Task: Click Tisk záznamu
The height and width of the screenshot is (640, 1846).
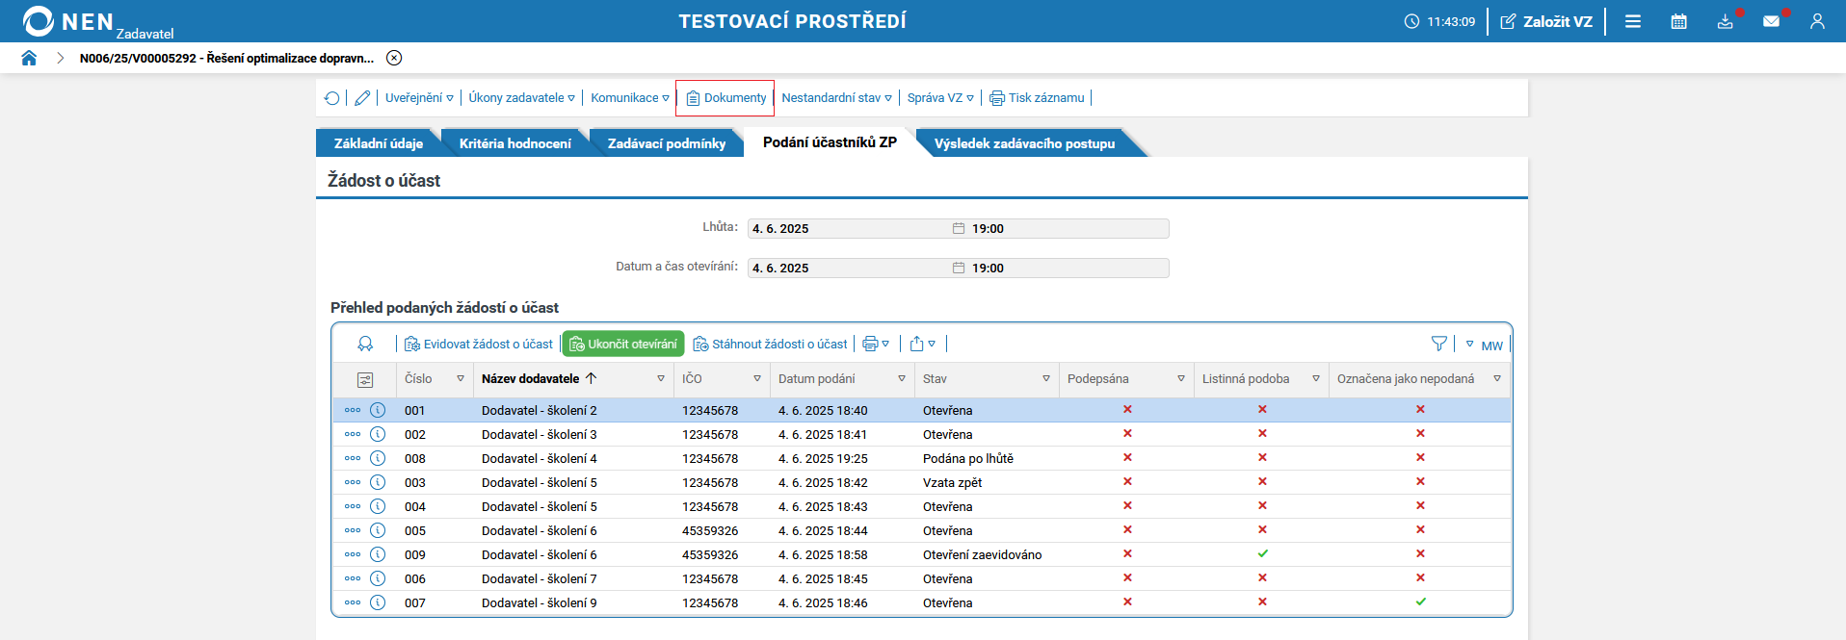Action: [1037, 98]
